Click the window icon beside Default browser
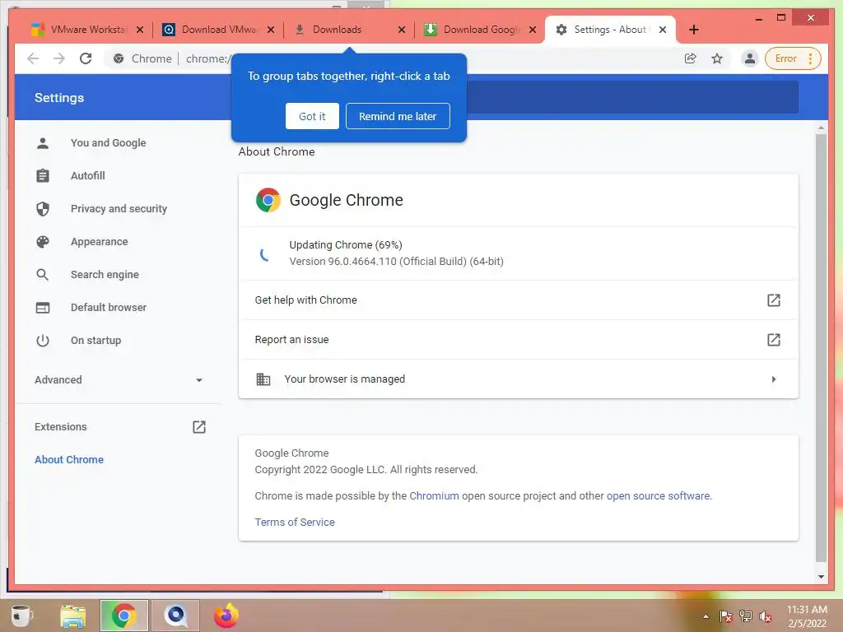 pos(43,308)
